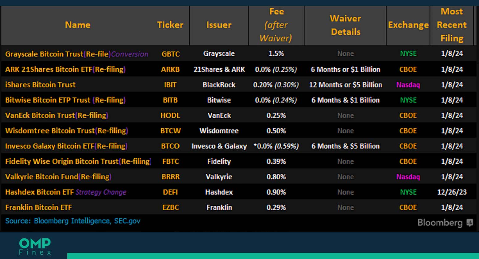Viewport: 479px width, 259px height.
Task: Click the 12 Months or $5 Billion waiver
Action: coord(345,85)
